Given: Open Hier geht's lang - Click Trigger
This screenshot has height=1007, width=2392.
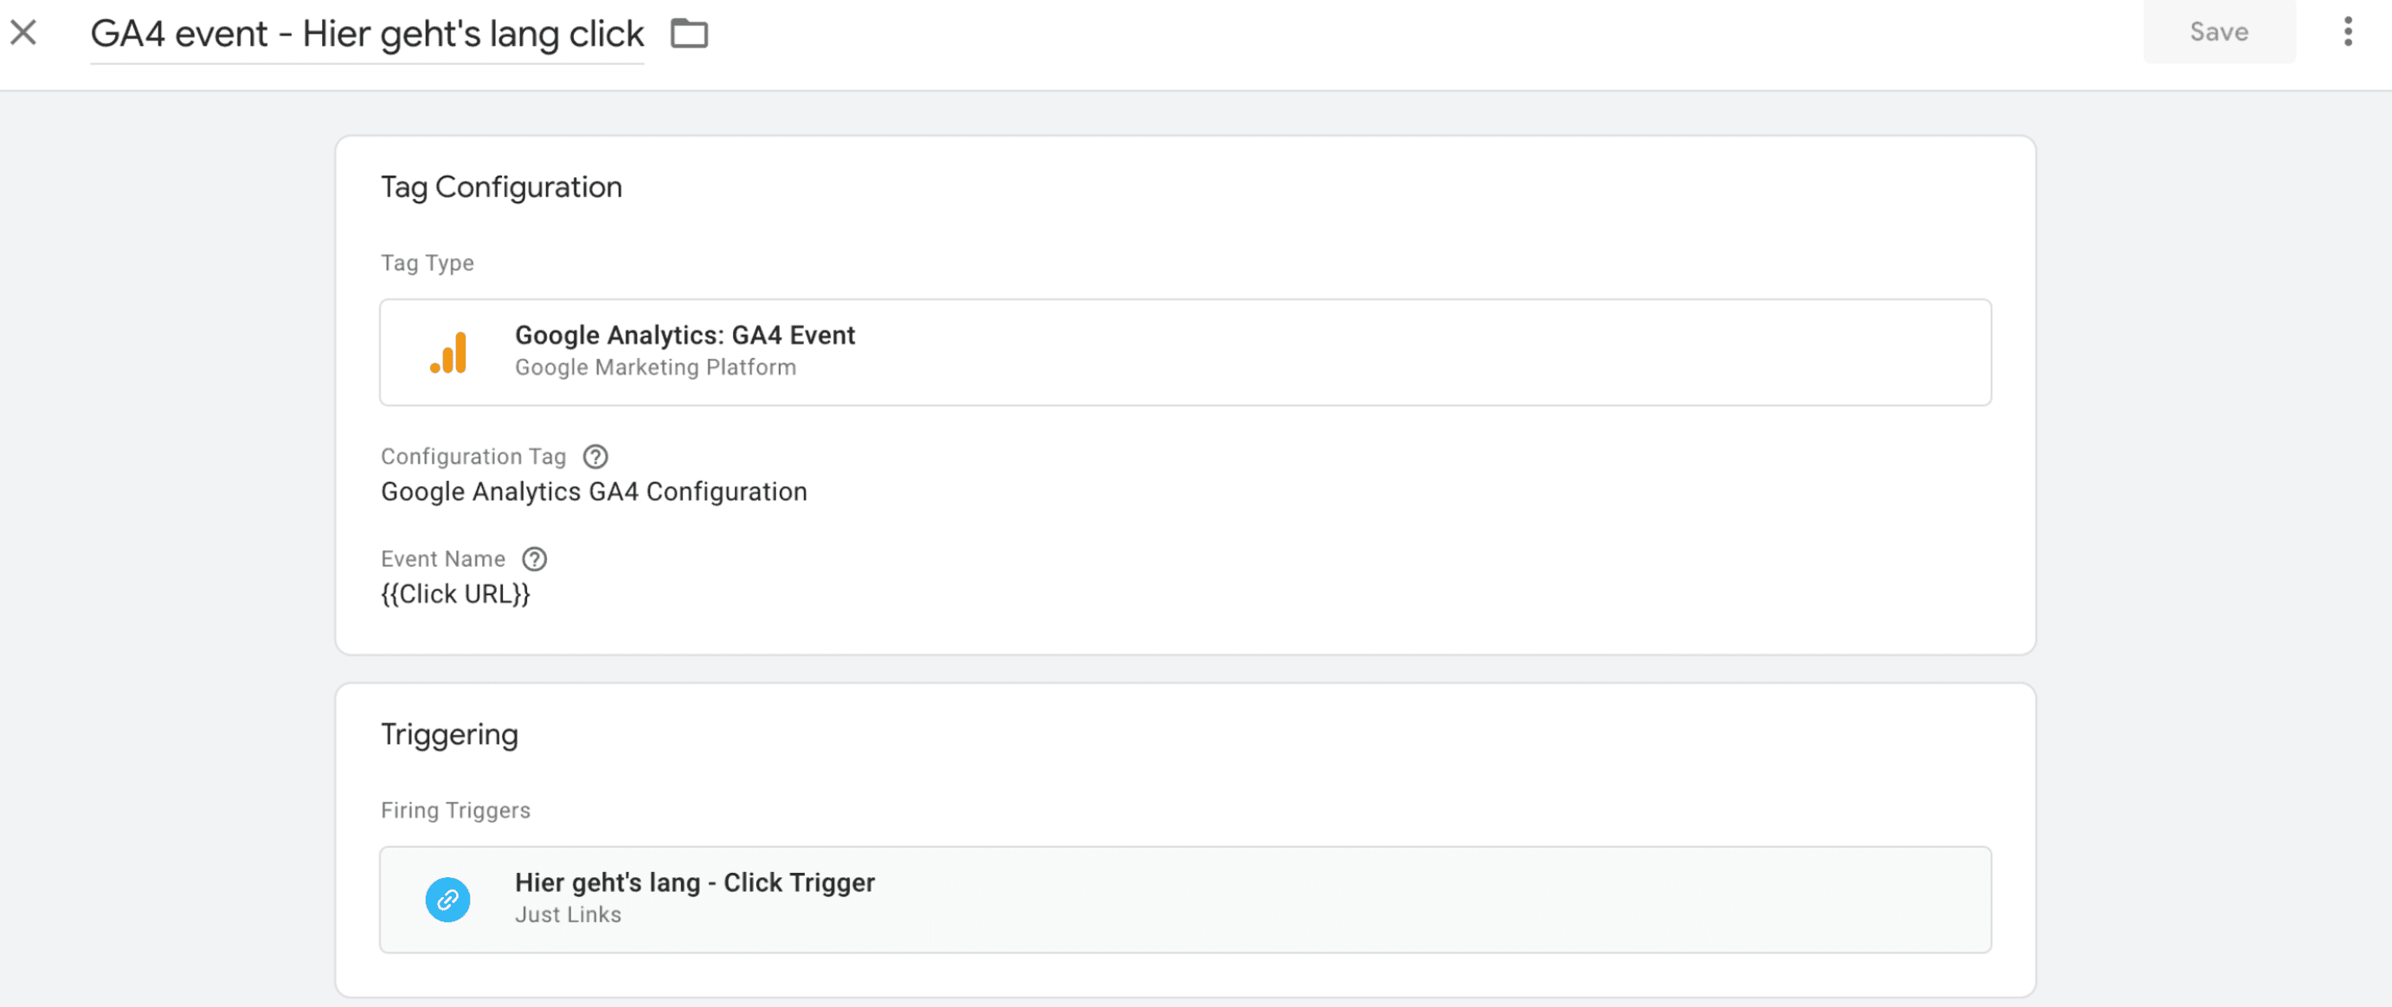Looking at the screenshot, I should (1185, 900).
